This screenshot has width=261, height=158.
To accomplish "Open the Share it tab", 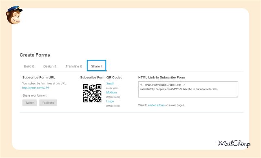I will pyautogui.click(x=97, y=66).
